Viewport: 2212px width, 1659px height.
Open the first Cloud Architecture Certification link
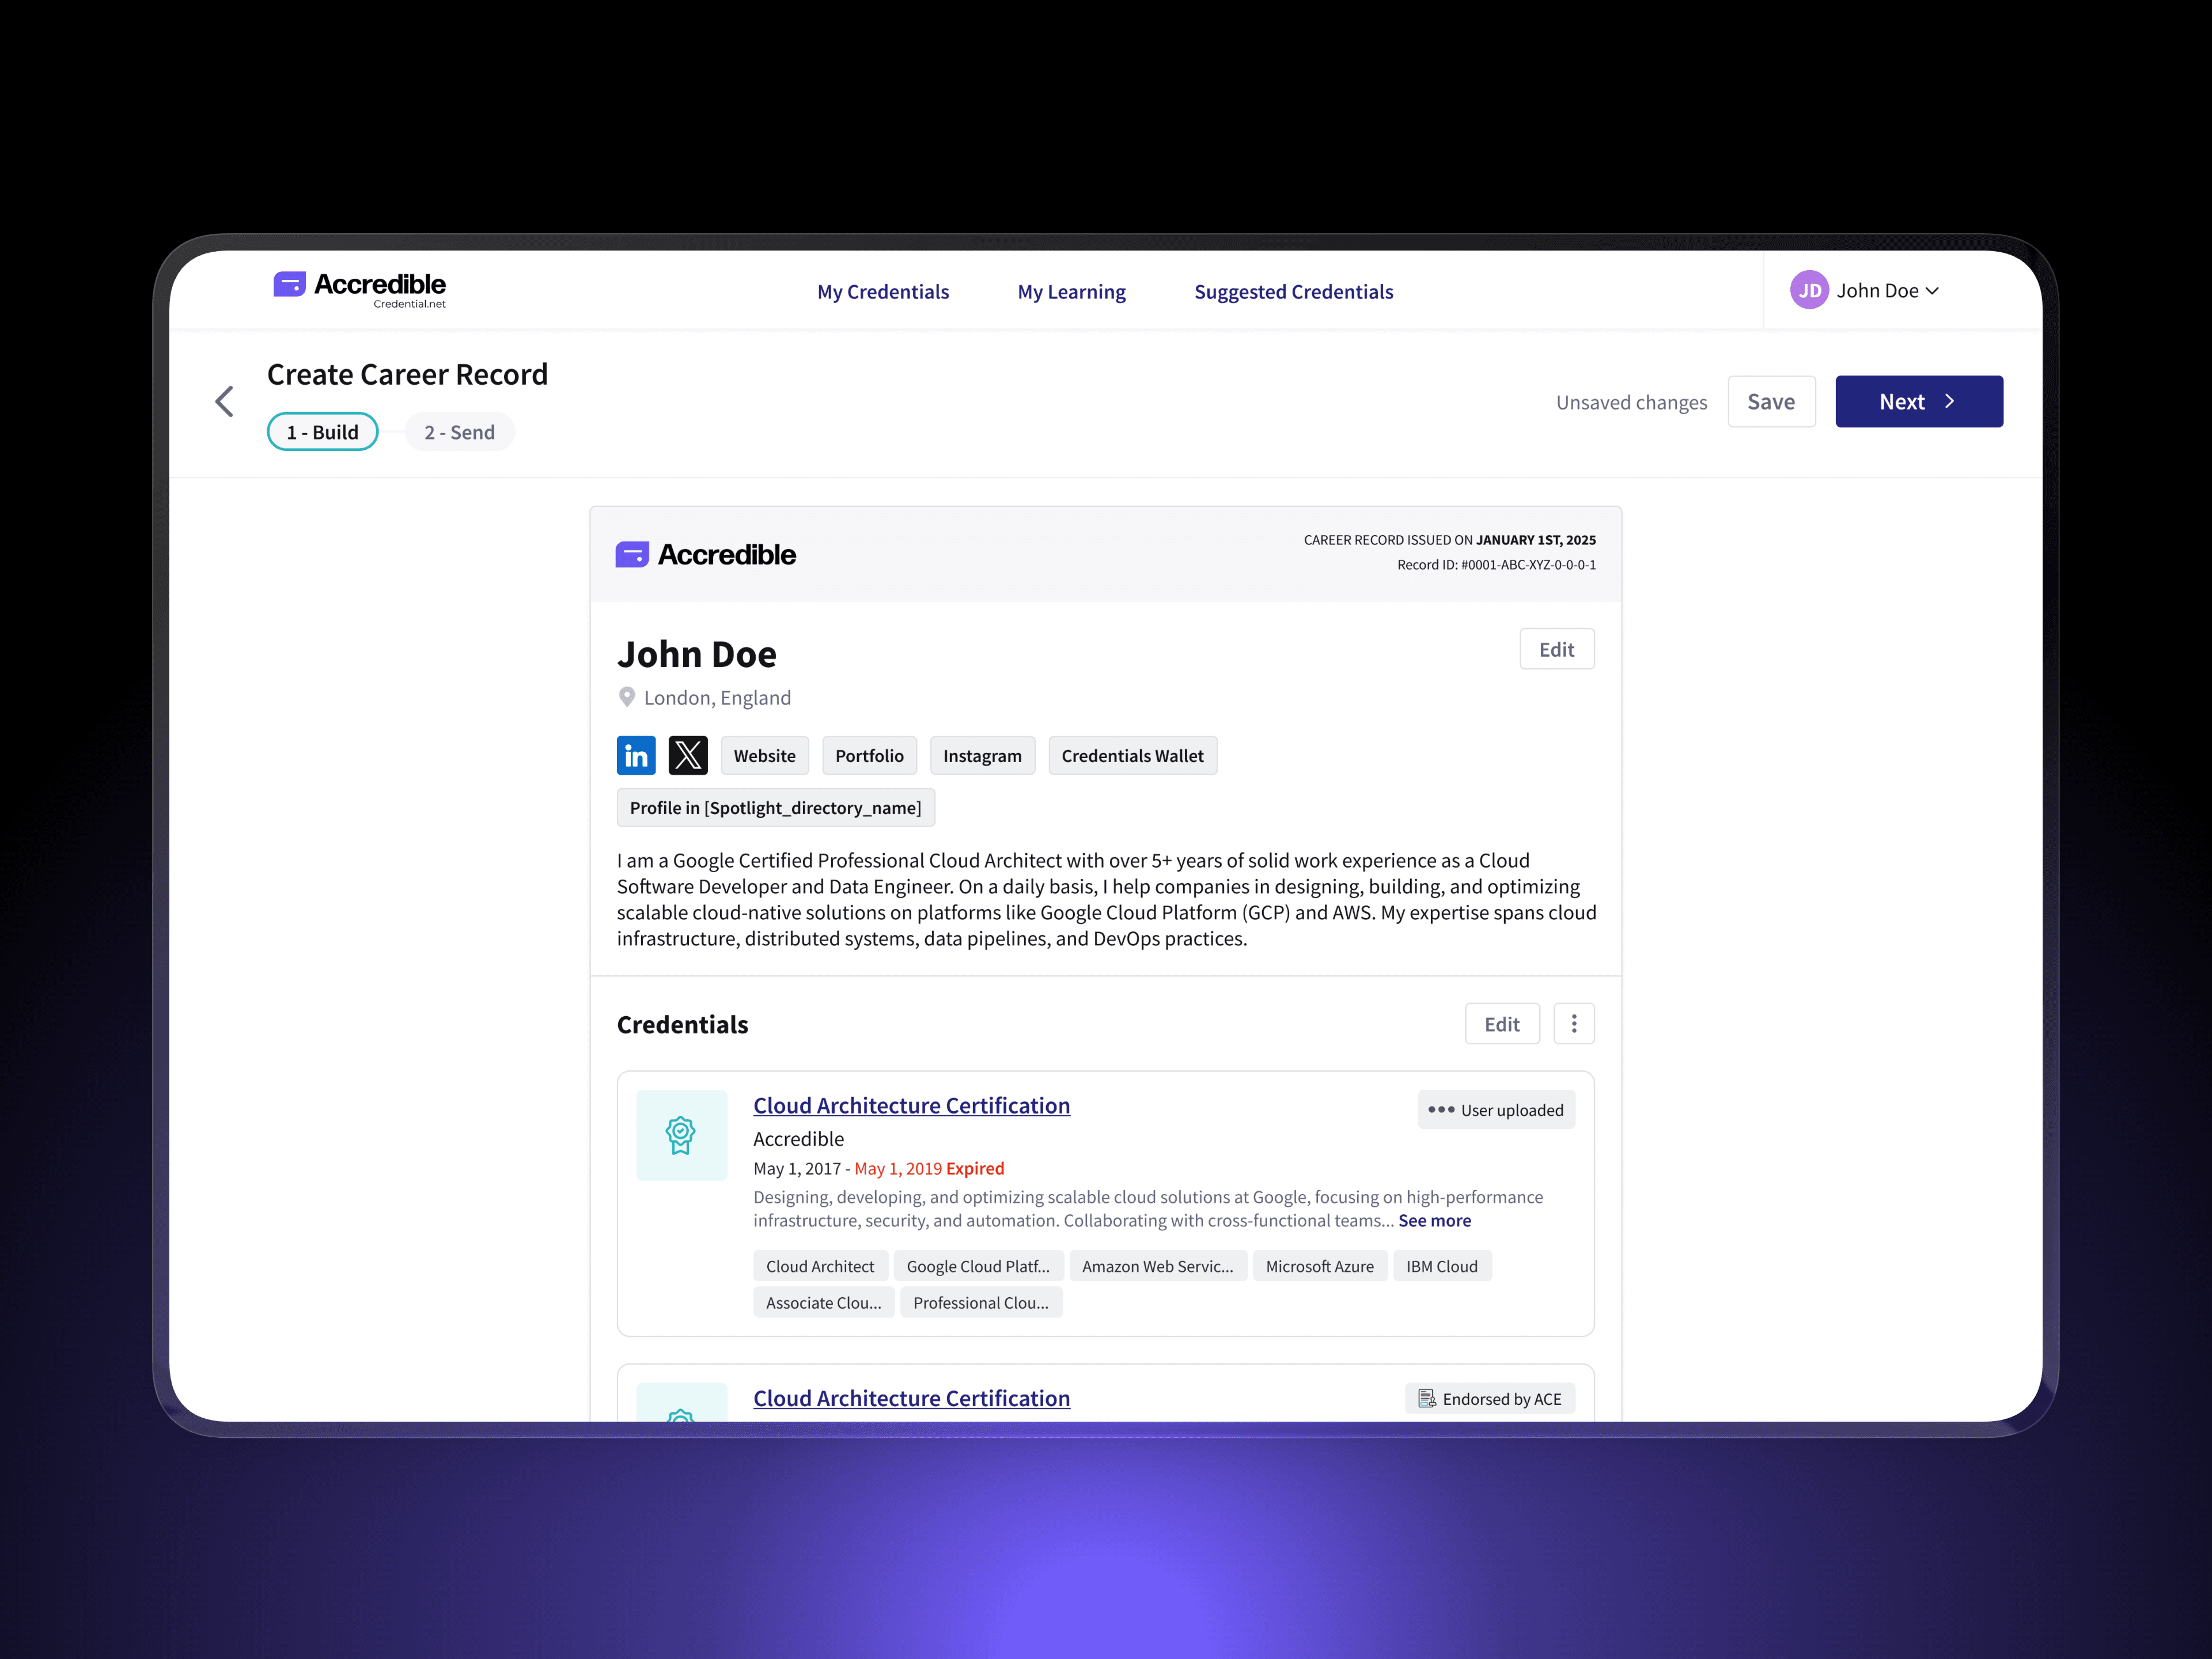click(911, 1106)
